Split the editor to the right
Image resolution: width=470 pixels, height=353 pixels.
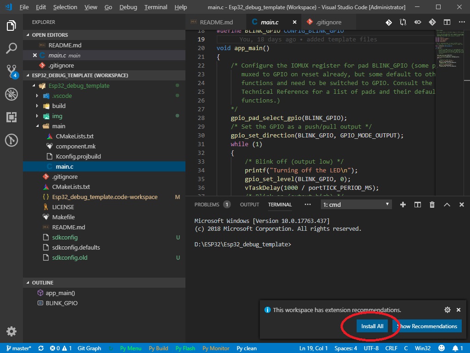447,22
